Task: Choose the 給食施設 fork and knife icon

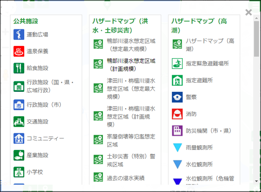Action: [x=19, y=68]
